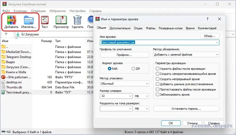Select the PPTX file icon in list

click(3, 77)
